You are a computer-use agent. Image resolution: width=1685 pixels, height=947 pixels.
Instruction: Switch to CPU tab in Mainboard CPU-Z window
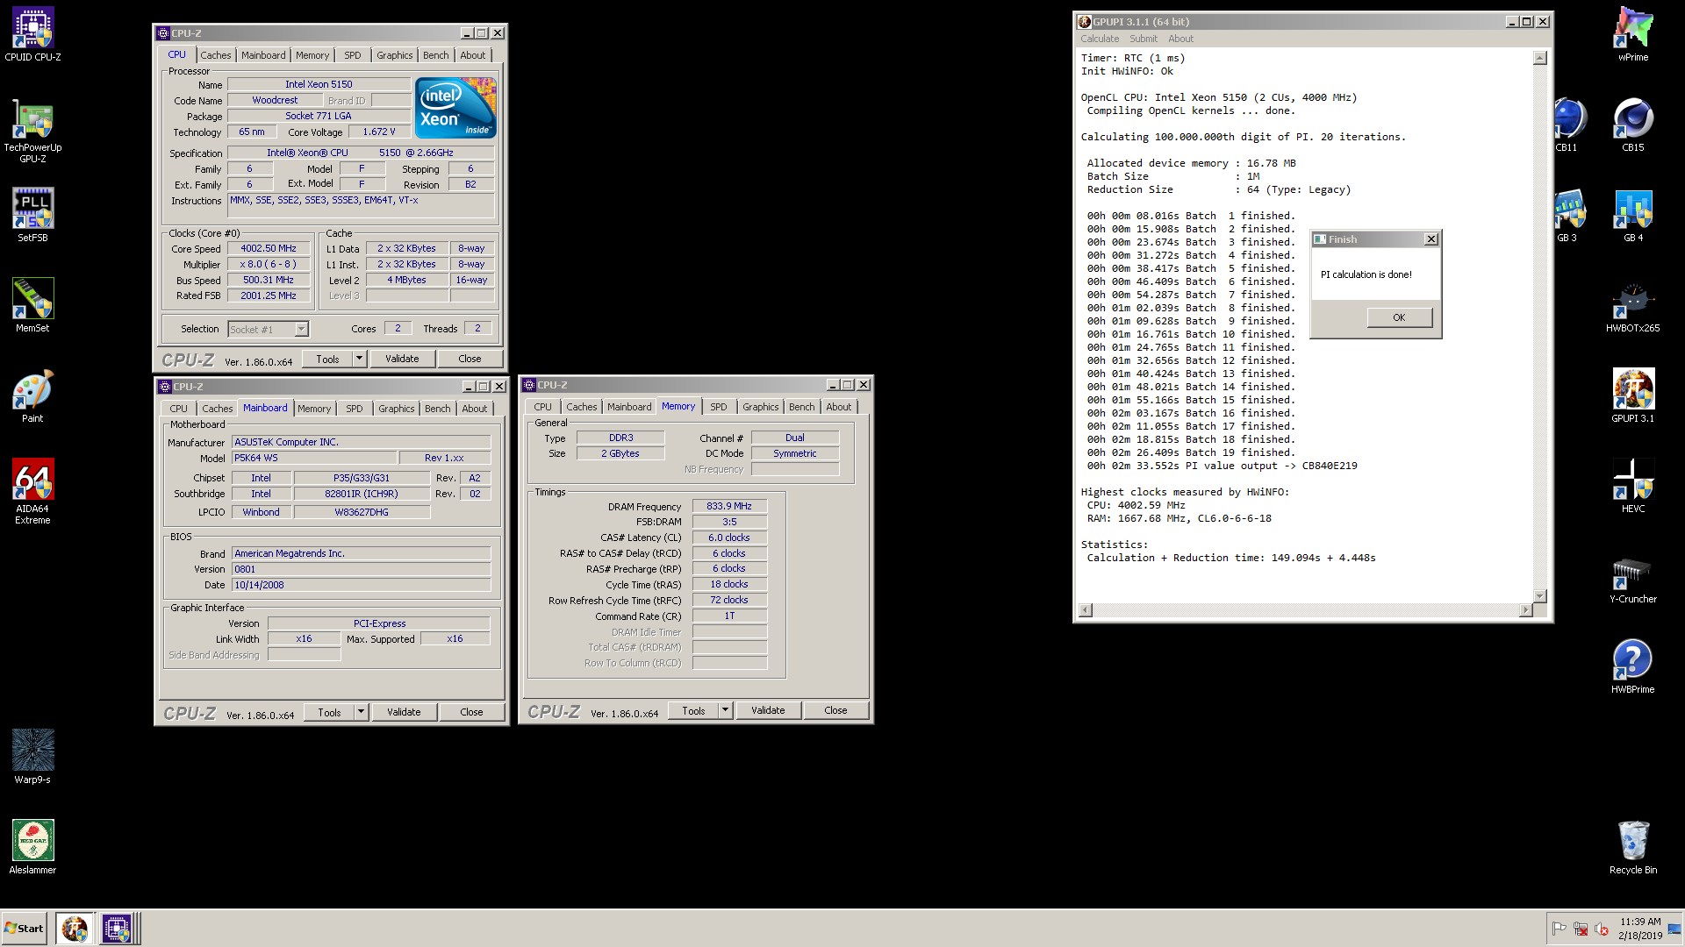click(179, 409)
